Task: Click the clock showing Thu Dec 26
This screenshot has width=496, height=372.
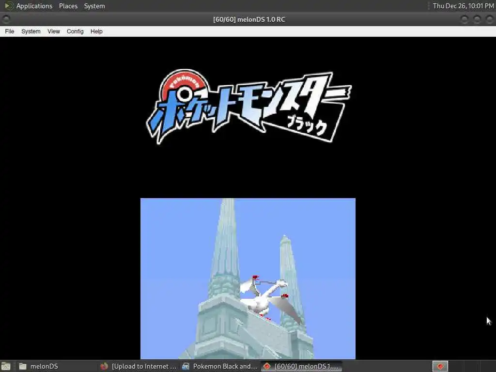Action: click(463, 6)
